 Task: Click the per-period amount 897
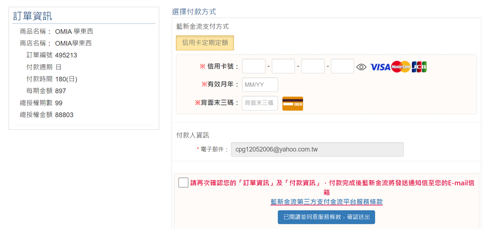(60, 91)
